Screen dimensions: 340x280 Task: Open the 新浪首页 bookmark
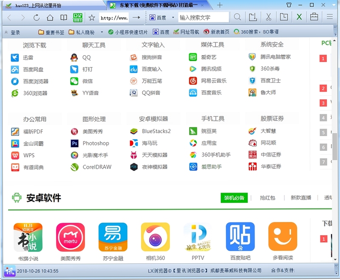click(216, 32)
